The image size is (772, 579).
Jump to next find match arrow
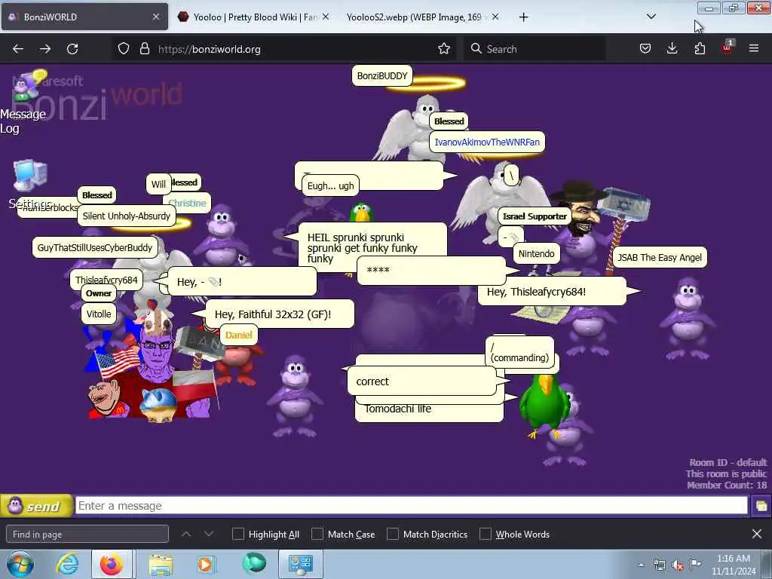209,535
